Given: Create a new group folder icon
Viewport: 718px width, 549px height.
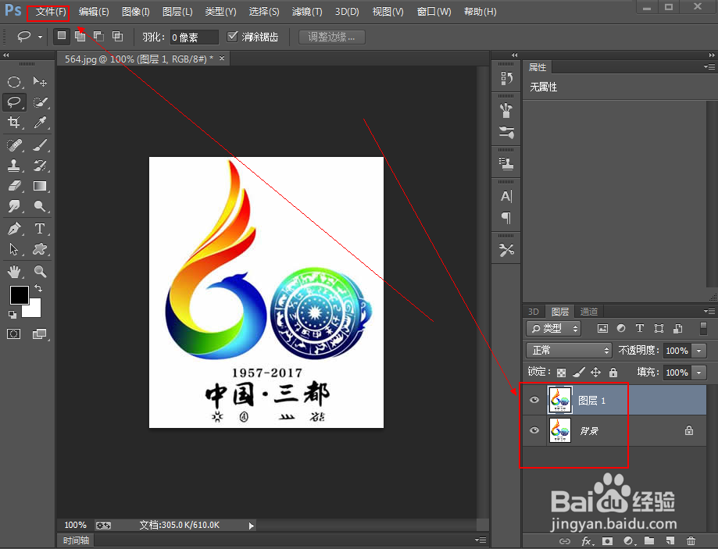Looking at the screenshot, I should (x=648, y=541).
